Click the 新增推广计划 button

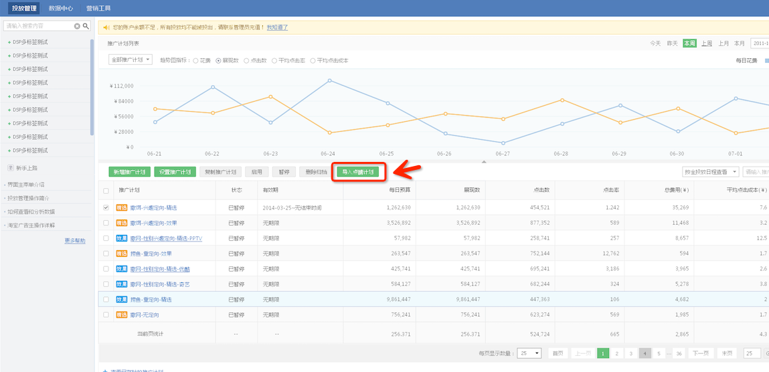(x=129, y=172)
